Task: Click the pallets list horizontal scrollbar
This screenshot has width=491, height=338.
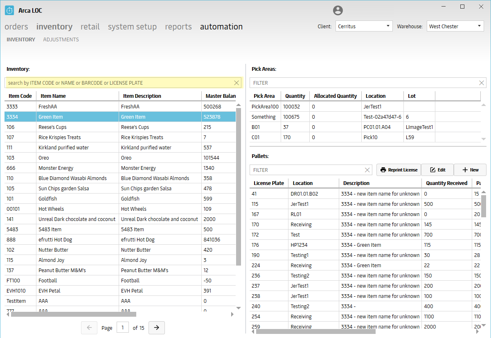Action: coord(316,331)
